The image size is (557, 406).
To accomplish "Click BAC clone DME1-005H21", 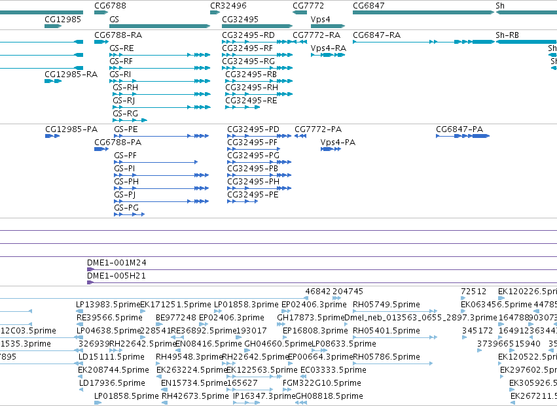I will 322,283.
